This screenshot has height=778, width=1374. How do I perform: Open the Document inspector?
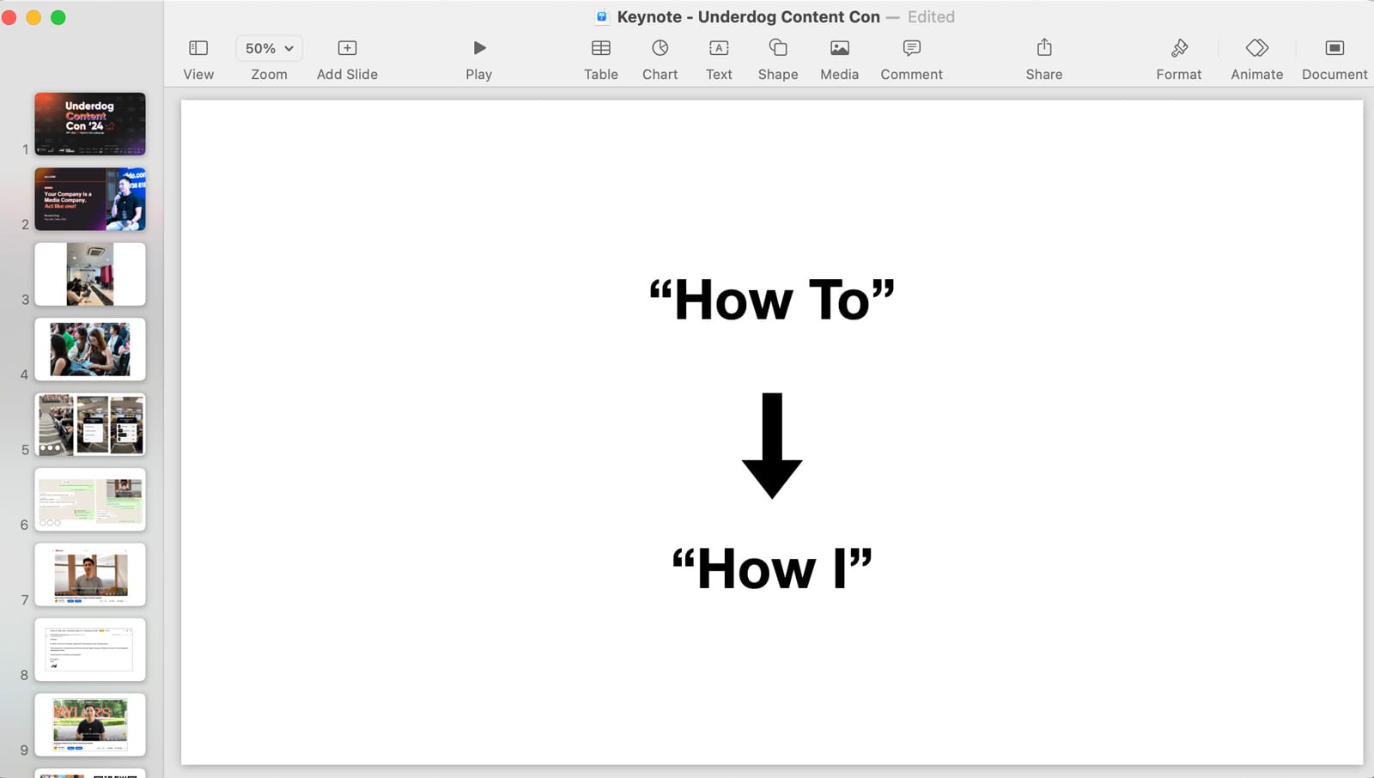tap(1334, 48)
